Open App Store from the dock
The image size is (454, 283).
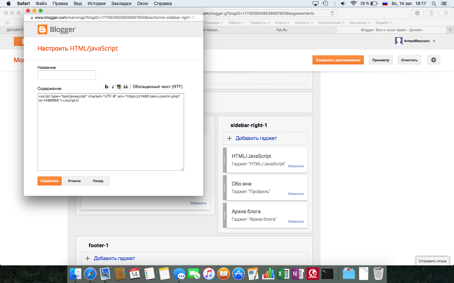tap(238, 274)
